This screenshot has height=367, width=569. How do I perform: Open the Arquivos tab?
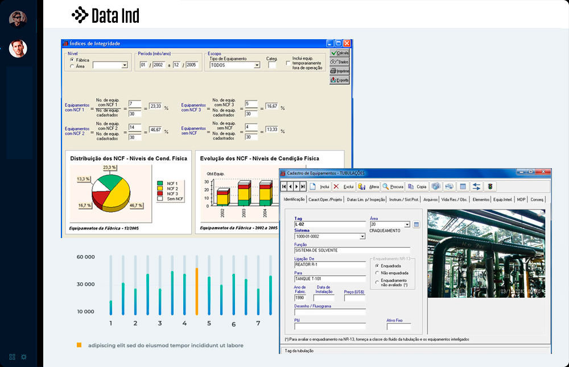point(430,199)
